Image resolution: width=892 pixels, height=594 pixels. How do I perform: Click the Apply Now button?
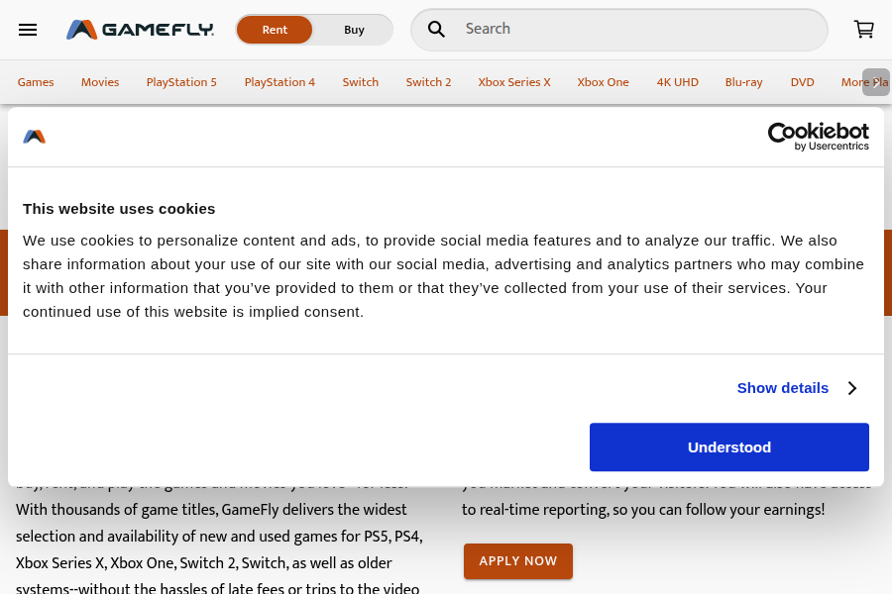tap(517, 561)
